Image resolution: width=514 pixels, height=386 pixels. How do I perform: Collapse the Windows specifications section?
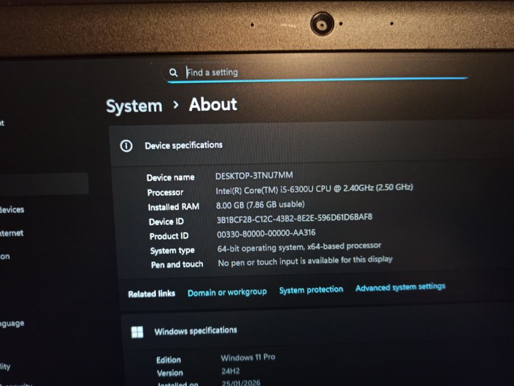click(x=317, y=329)
